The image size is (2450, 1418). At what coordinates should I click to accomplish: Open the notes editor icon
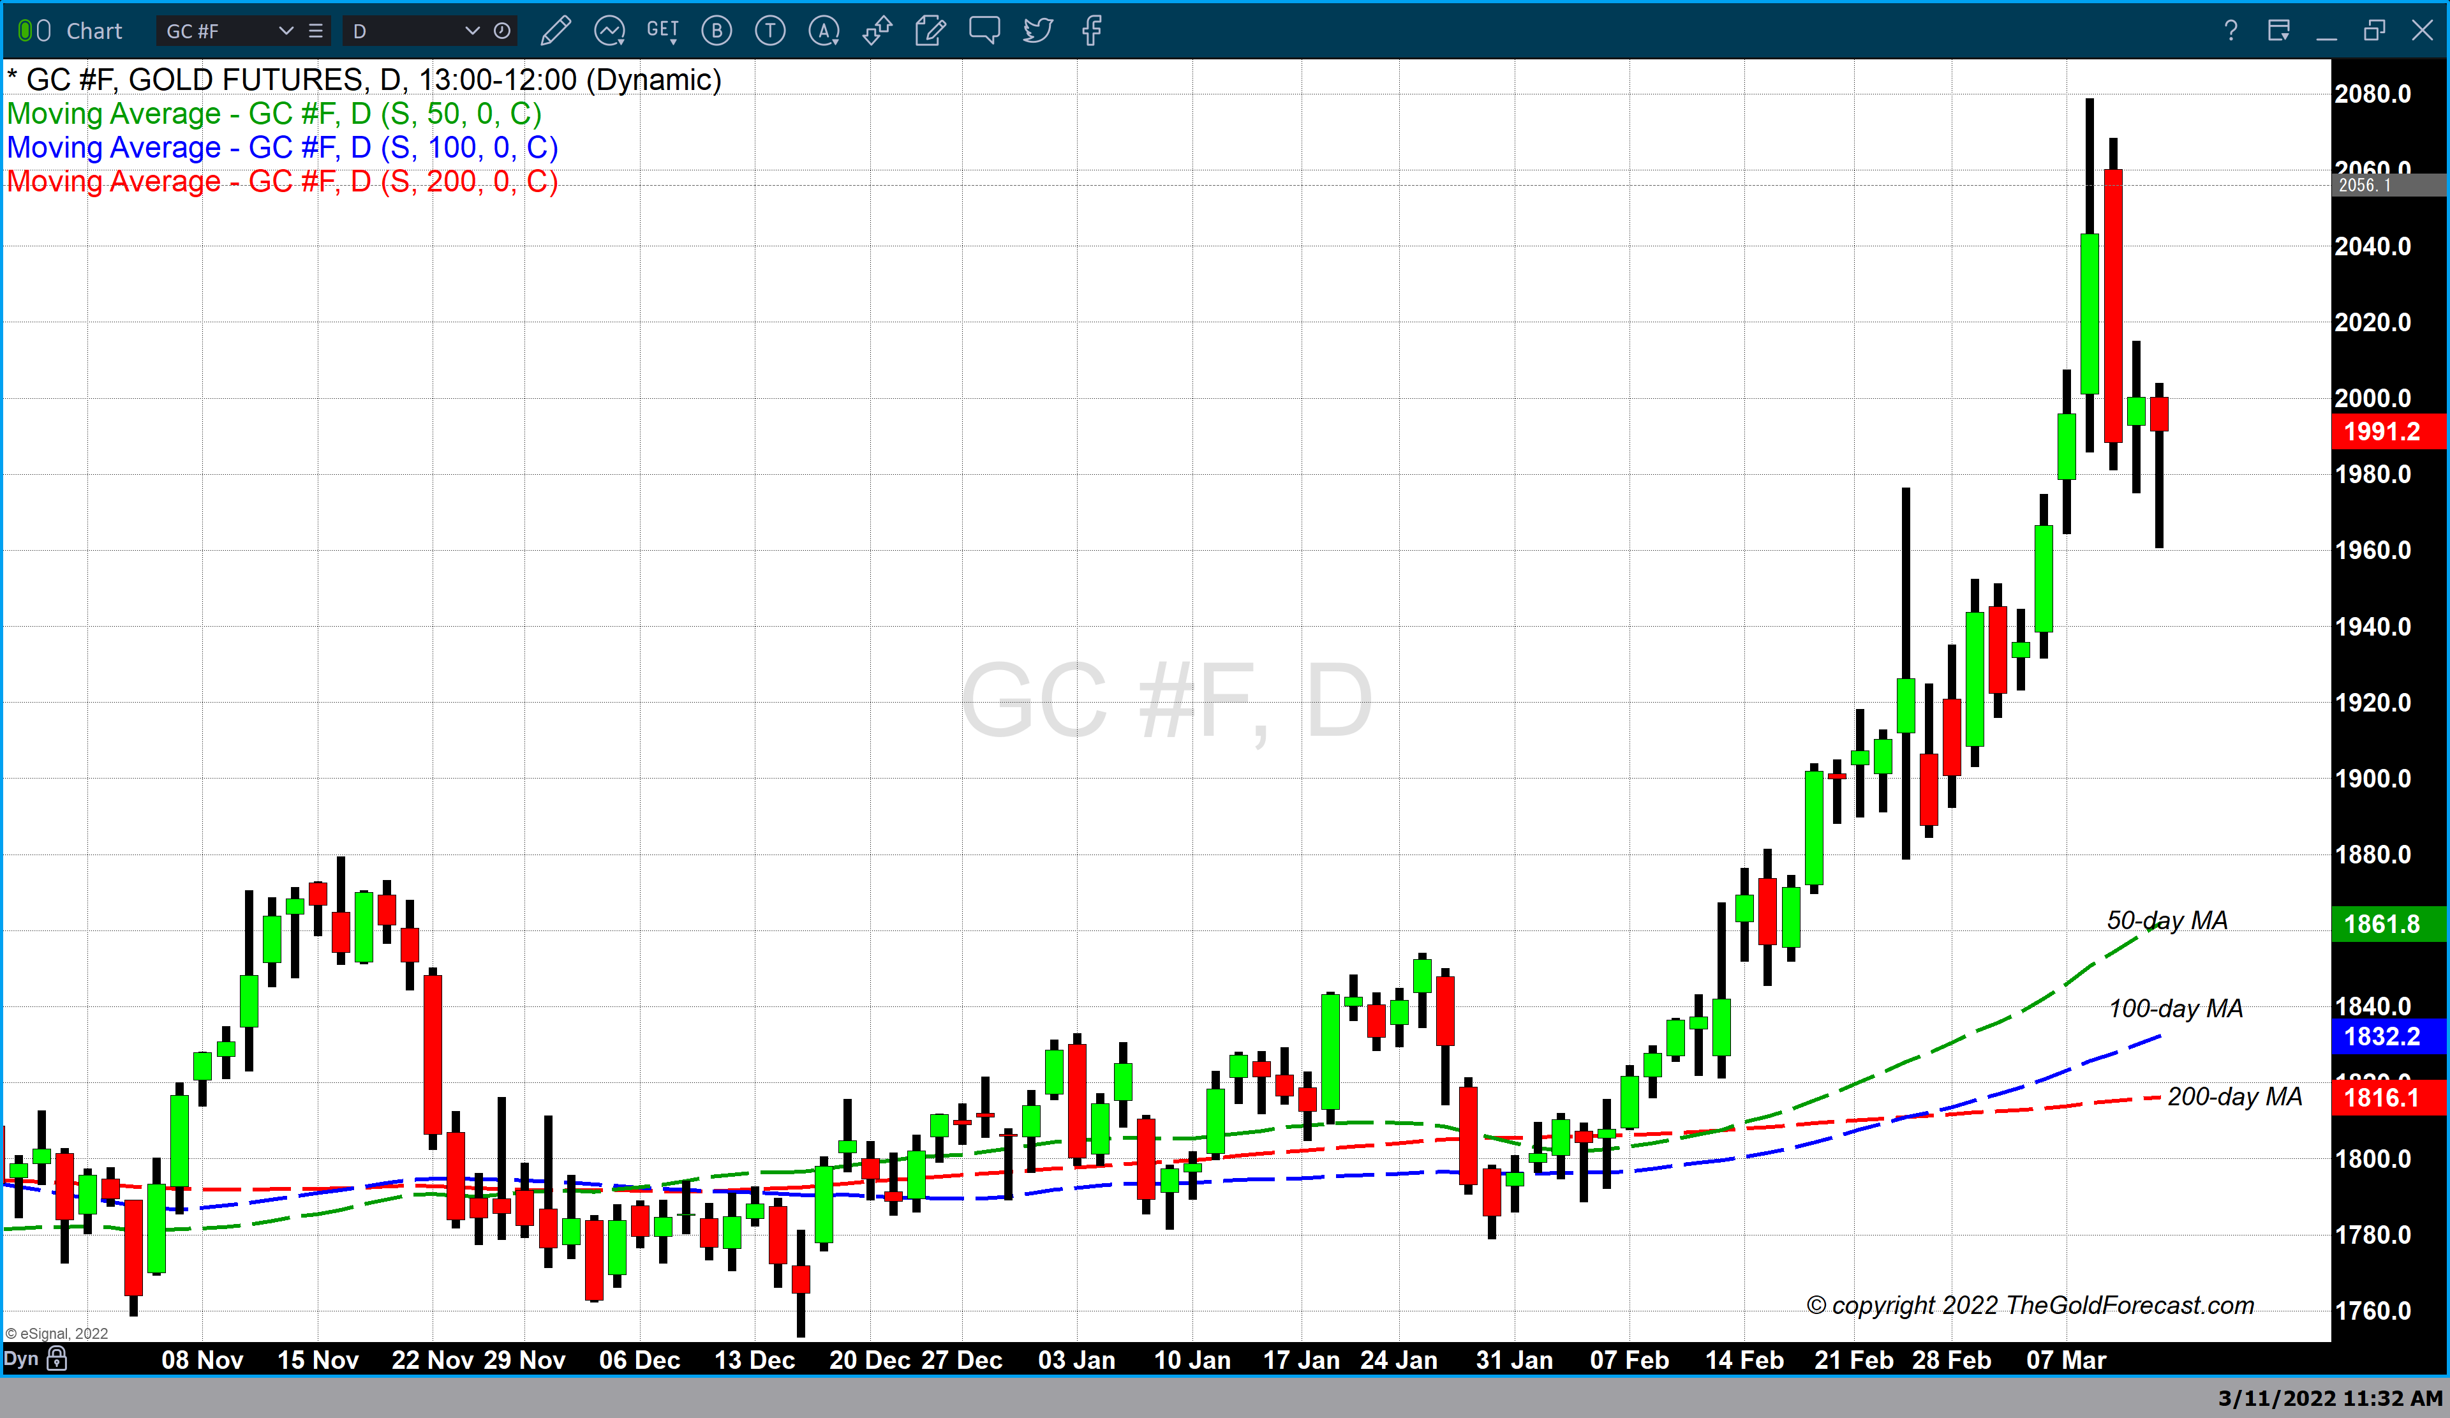(930, 30)
